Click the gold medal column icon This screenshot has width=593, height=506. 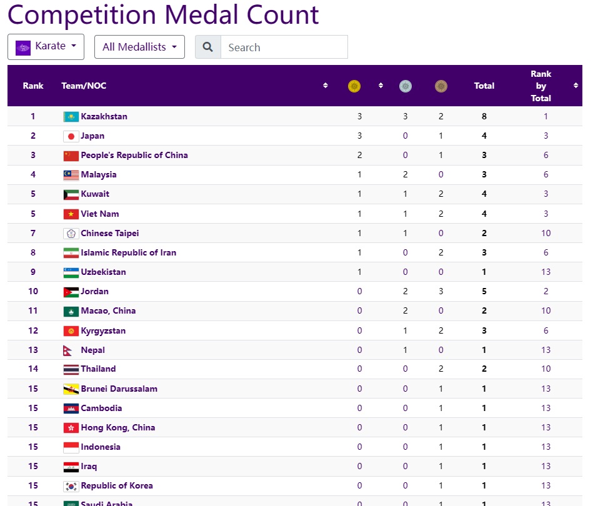[x=354, y=86]
